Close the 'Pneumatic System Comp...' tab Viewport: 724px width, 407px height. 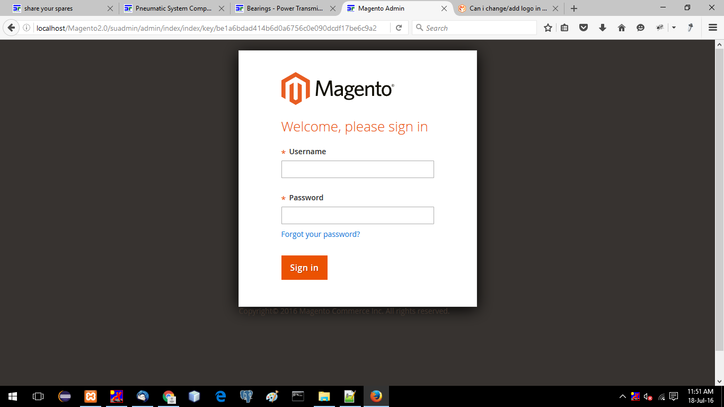pos(222,8)
